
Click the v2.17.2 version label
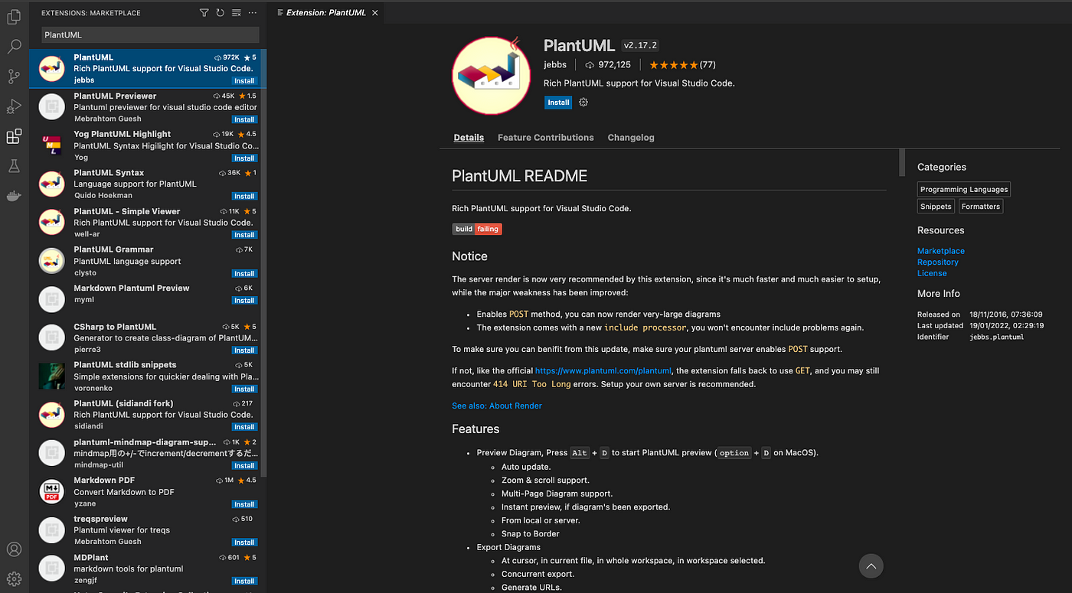pyautogui.click(x=640, y=46)
